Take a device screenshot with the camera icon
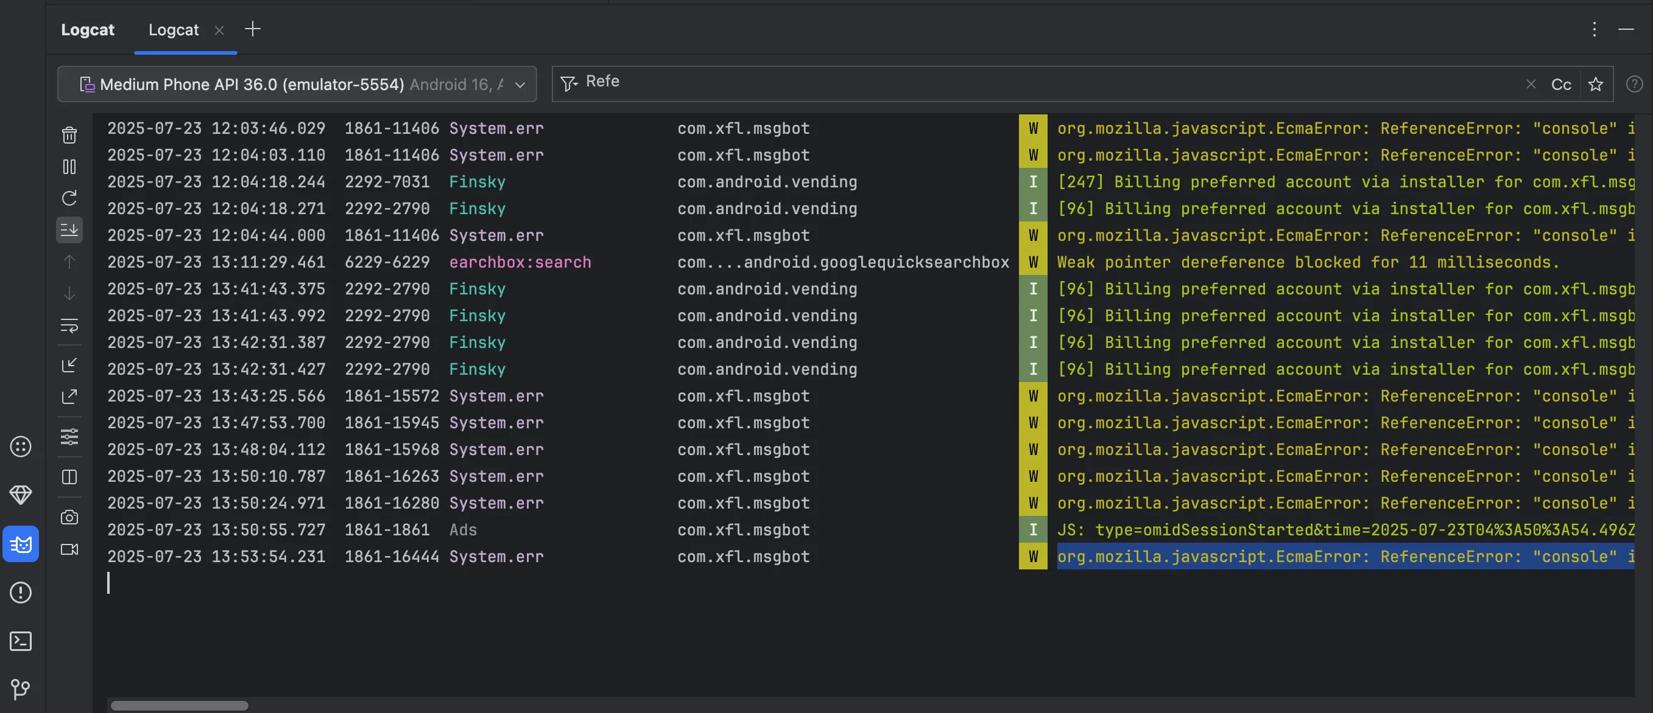This screenshot has height=713, width=1653. [x=69, y=518]
